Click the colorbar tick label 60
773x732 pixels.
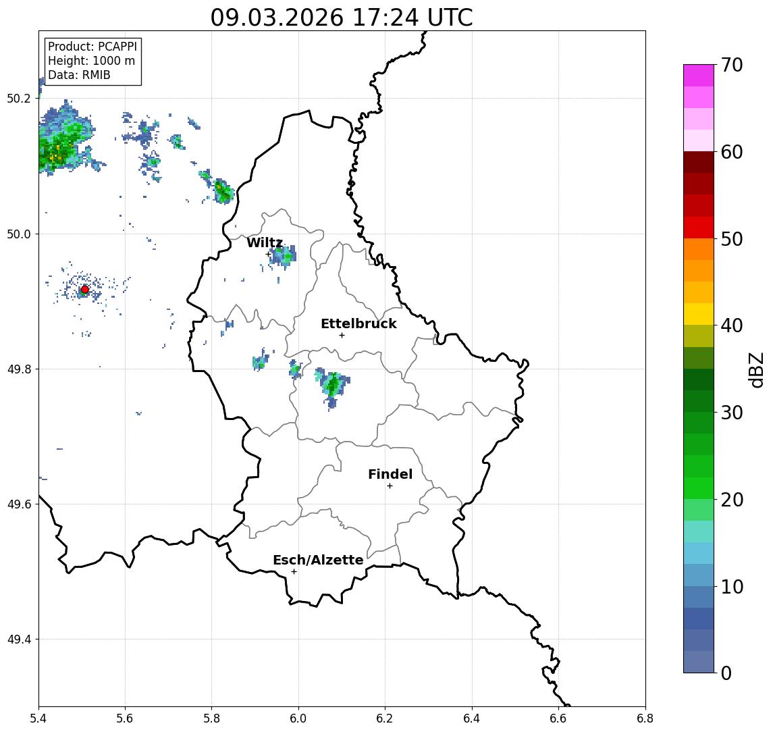tap(731, 152)
